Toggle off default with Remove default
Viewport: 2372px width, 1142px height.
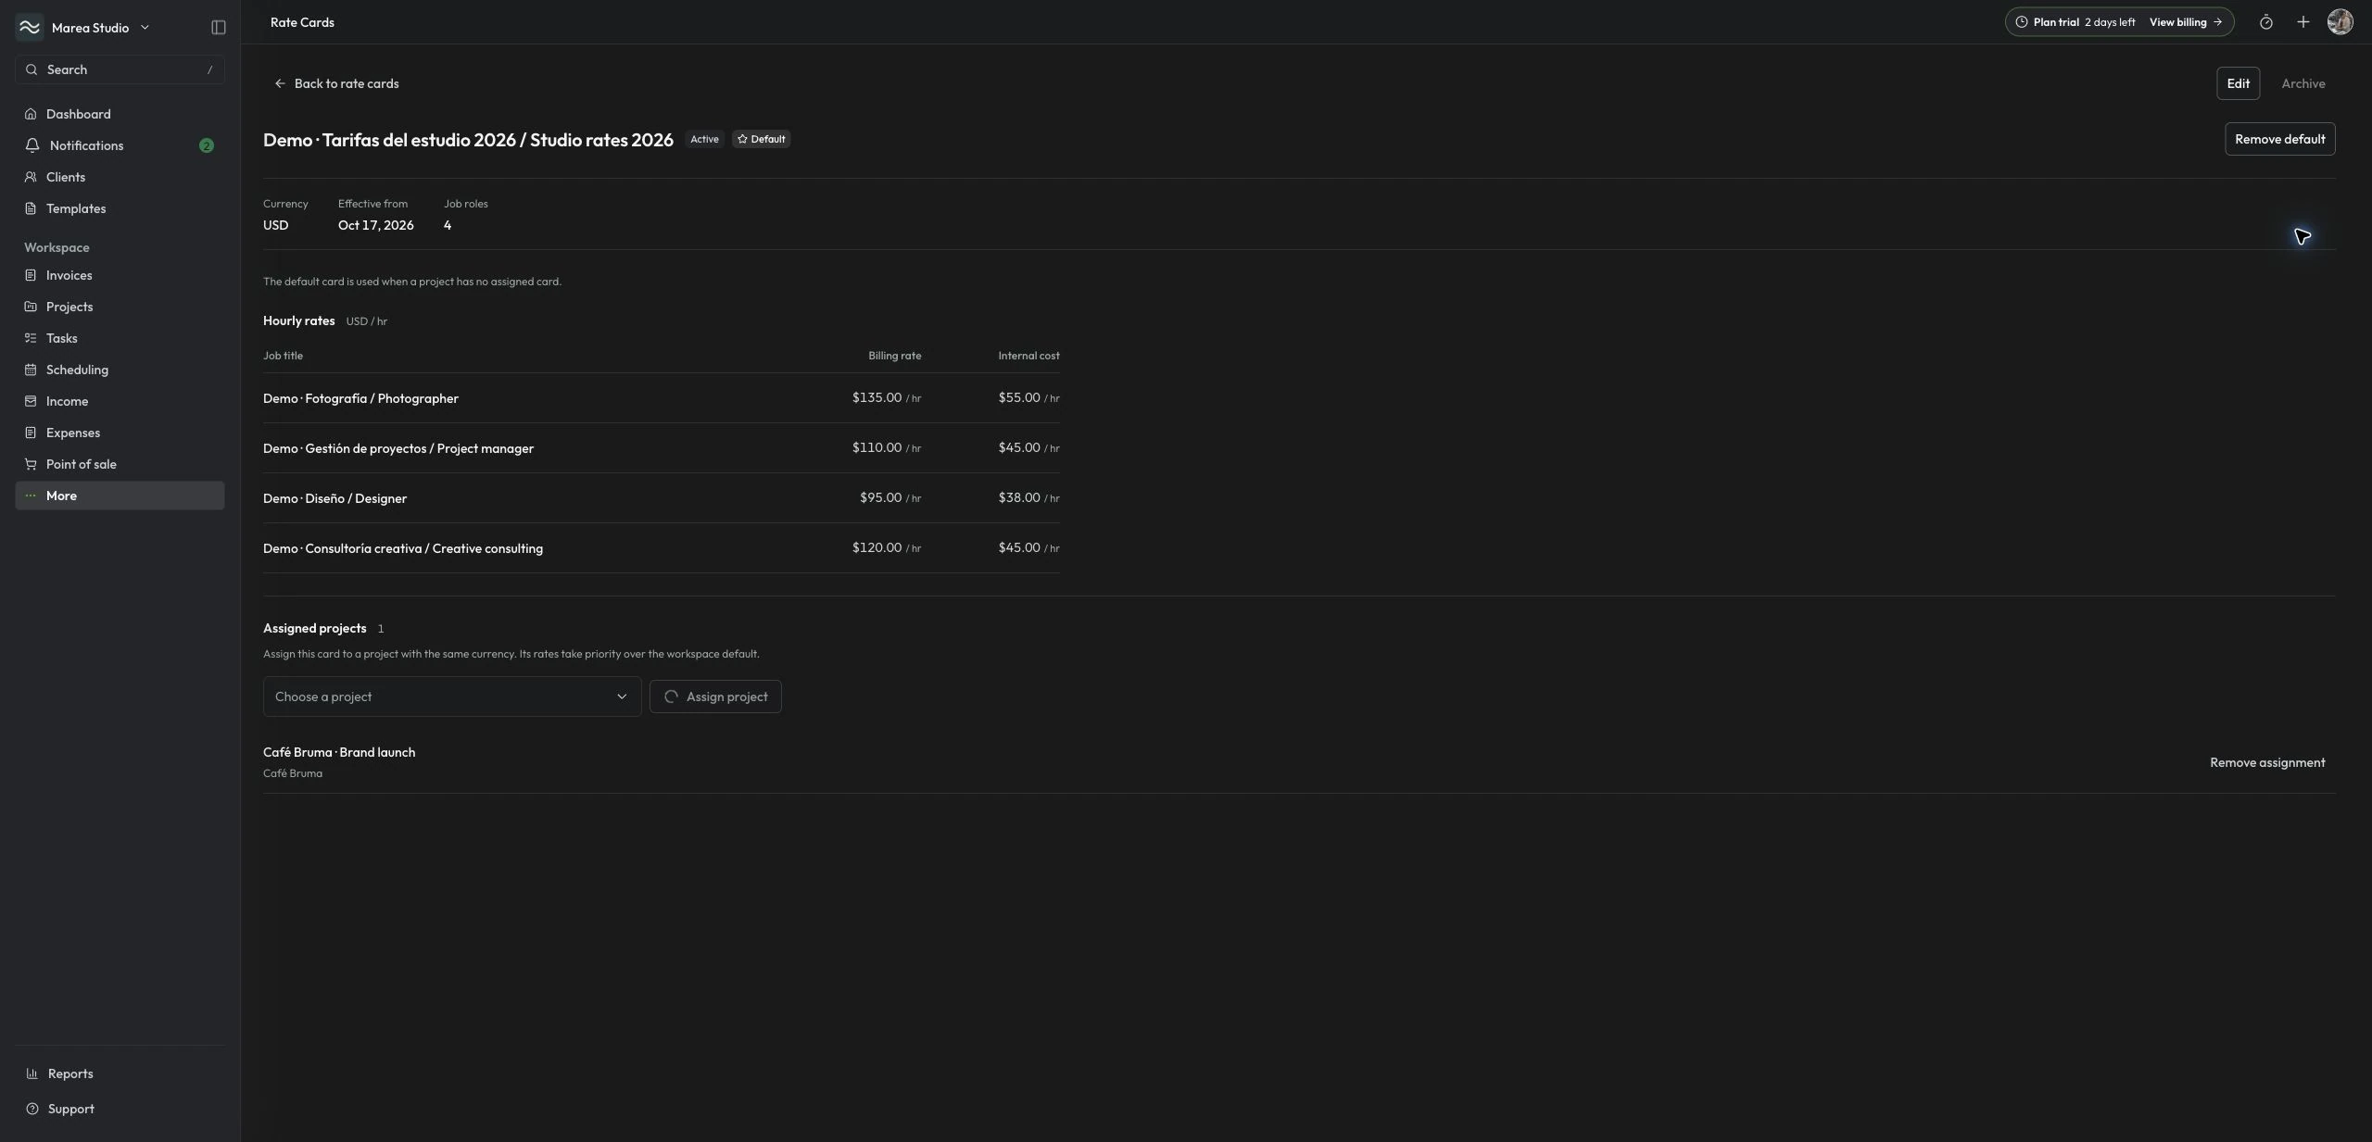pos(2279,139)
